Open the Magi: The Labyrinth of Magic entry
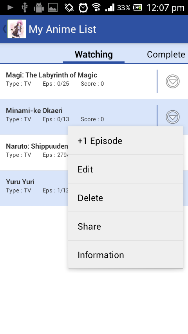This screenshot has width=188, height=334. 78,81
